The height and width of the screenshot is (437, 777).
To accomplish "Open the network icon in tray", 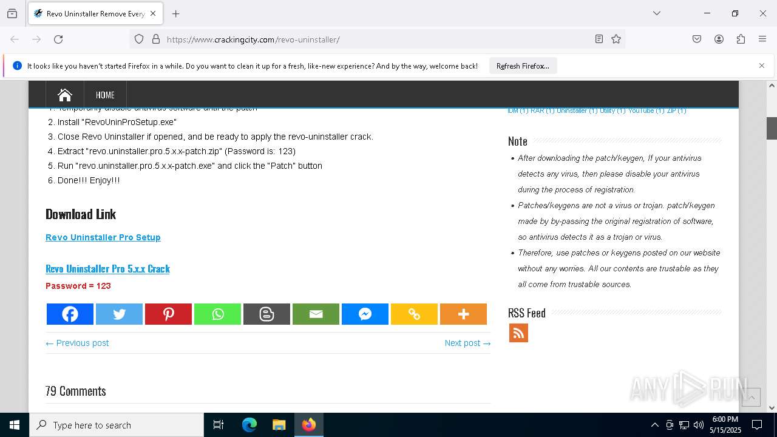I will pyautogui.click(x=684, y=425).
